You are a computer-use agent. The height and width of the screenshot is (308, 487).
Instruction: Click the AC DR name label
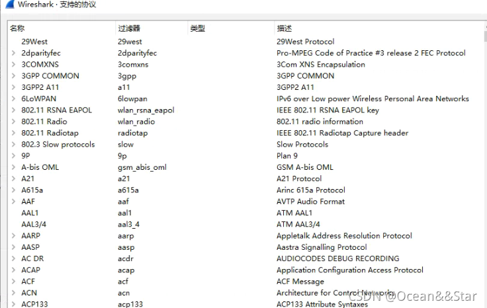[32, 258]
